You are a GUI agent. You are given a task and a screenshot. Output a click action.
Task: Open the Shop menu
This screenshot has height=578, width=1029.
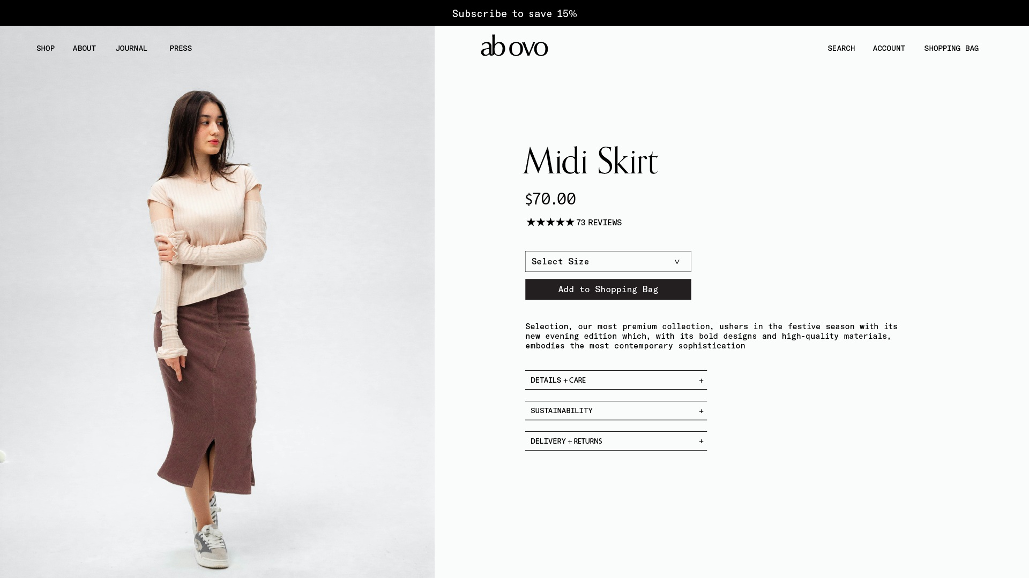46,48
